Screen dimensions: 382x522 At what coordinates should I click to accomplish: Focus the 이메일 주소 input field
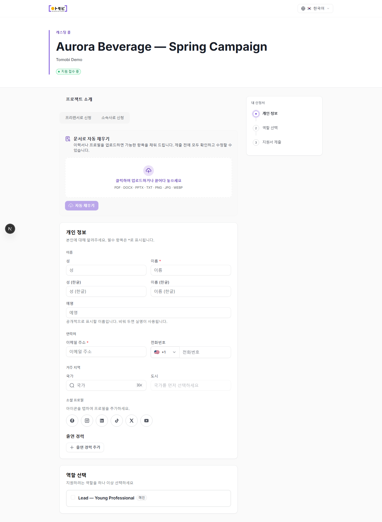tap(106, 352)
